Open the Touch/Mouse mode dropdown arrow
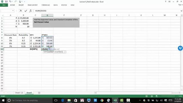Screen dimensions: 183x103 [22, 2]
